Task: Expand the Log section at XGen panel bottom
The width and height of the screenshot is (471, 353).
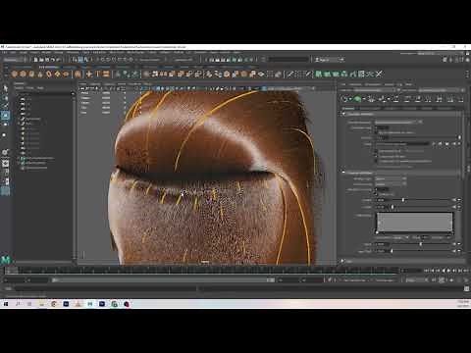Action: coord(342,261)
